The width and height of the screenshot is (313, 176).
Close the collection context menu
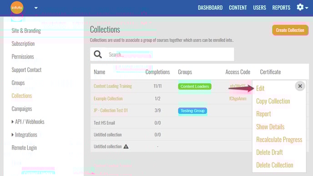point(300,86)
